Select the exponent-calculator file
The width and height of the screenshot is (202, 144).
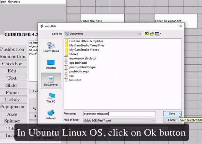point(83,59)
